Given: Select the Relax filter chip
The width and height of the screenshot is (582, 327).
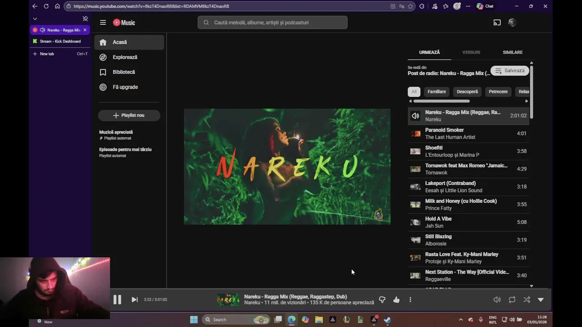Looking at the screenshot, I should (x=523, y=92).
